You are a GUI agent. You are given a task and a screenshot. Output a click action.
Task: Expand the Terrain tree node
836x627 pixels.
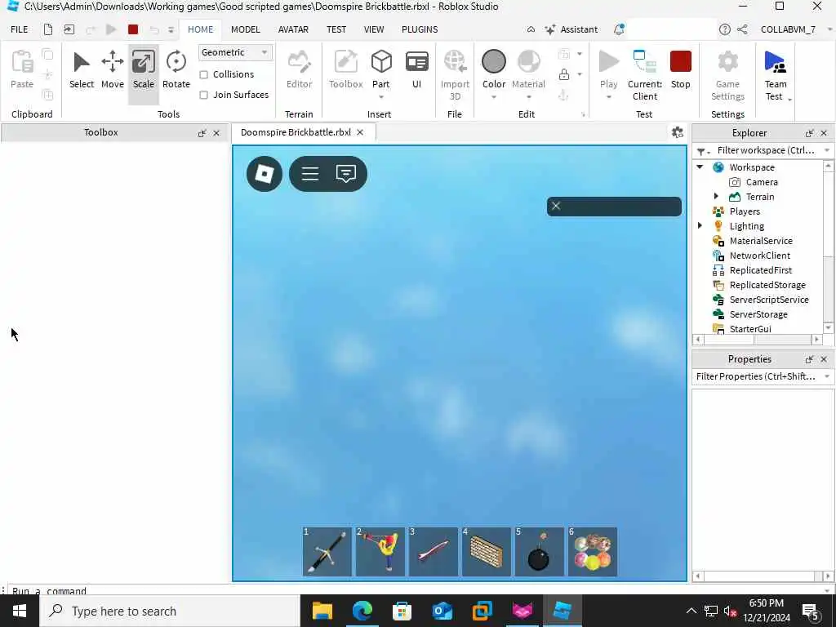716,196
